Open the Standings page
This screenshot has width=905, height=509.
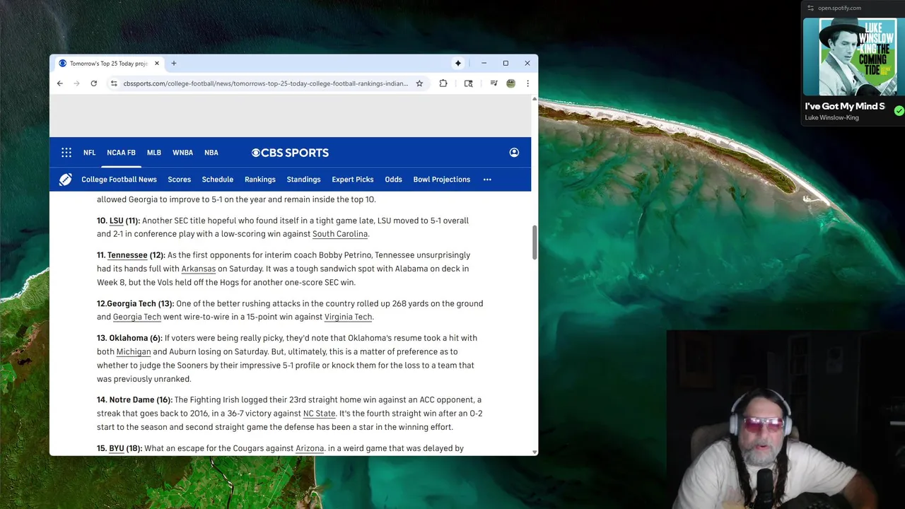[x=303, y=180]
